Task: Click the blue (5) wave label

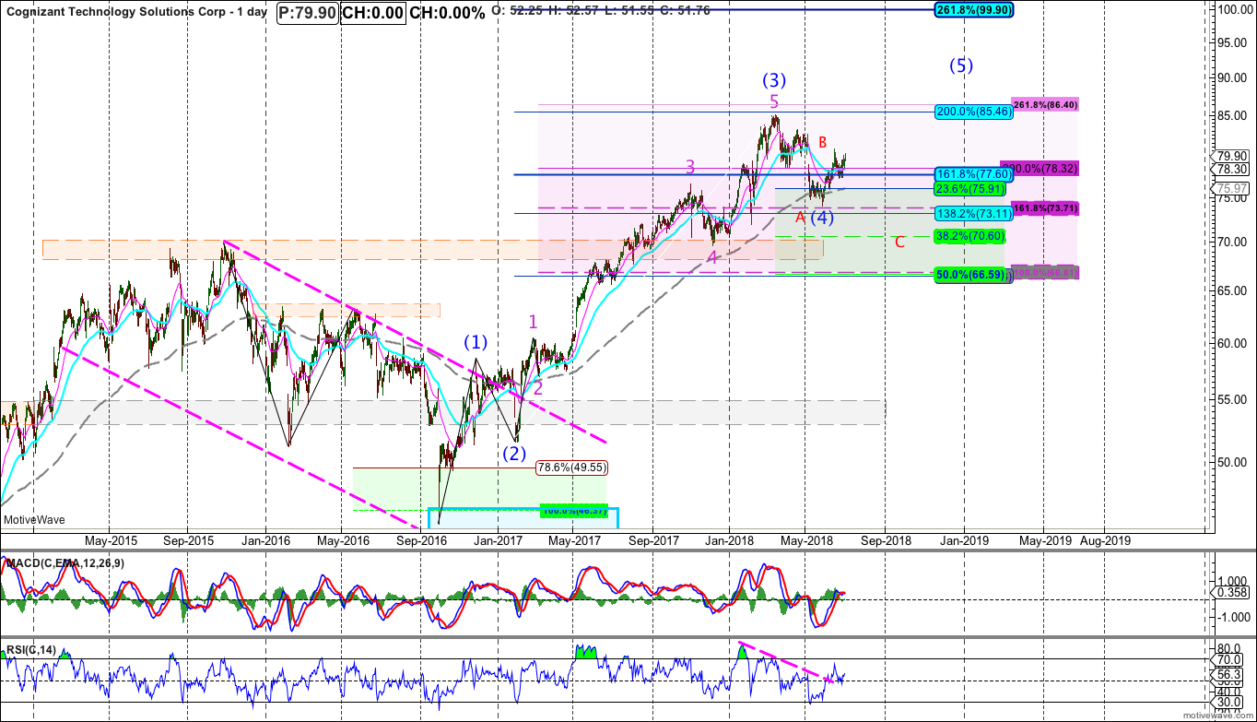Action: click(961, 65)
